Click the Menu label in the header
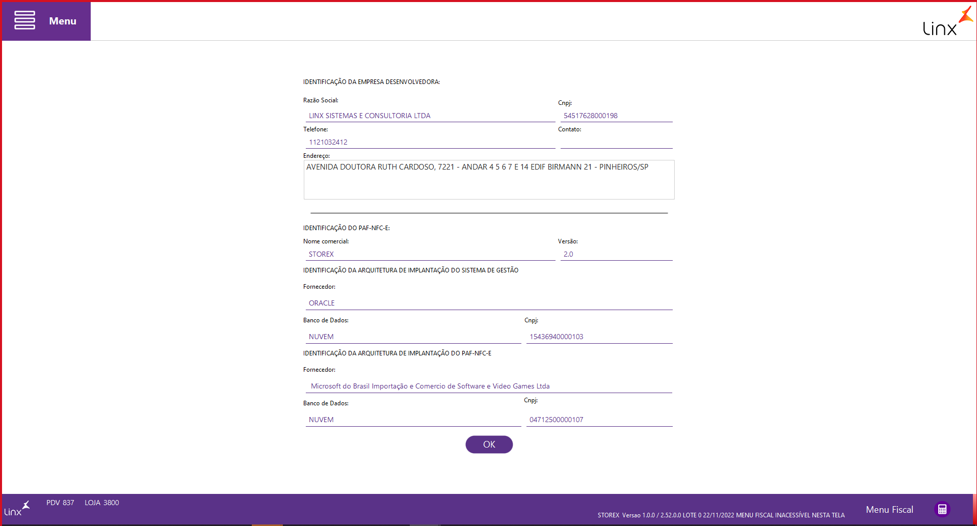 point(63,21)
